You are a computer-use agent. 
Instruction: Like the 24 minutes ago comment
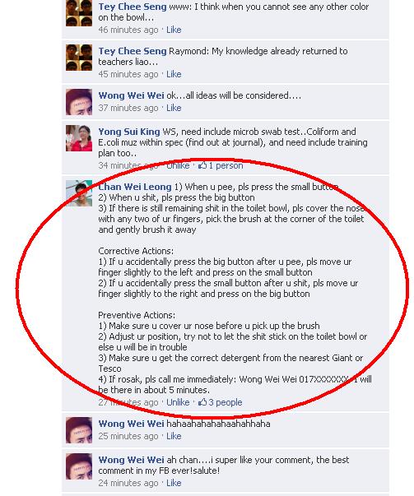pyautogui.click(x=174, y=483)
